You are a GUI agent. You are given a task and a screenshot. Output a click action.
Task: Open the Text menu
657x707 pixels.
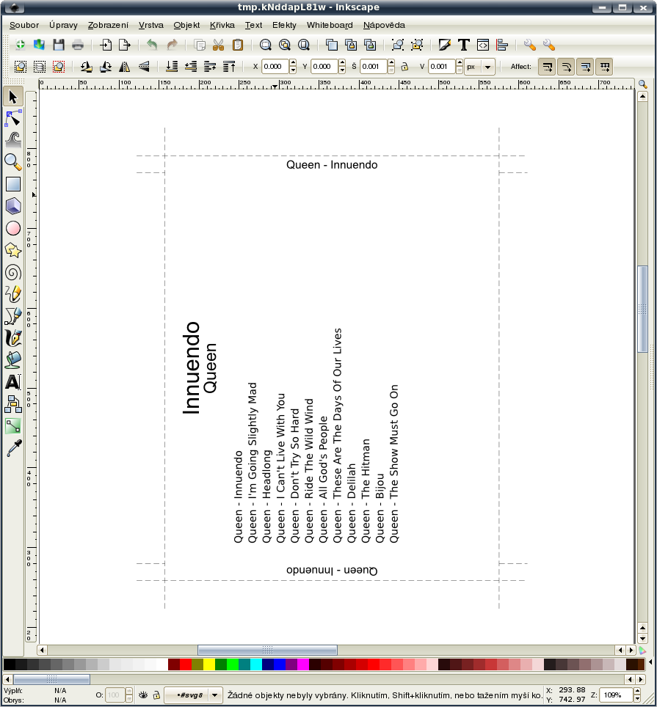tap(253, 25)
